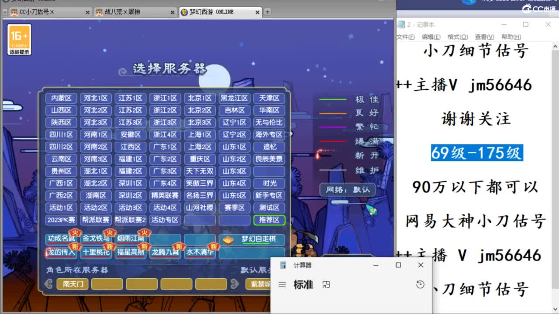This screenshot has width=559, height=314.
Task: Pick the 山河社稷 server region
Action: [x=200, y=208]
